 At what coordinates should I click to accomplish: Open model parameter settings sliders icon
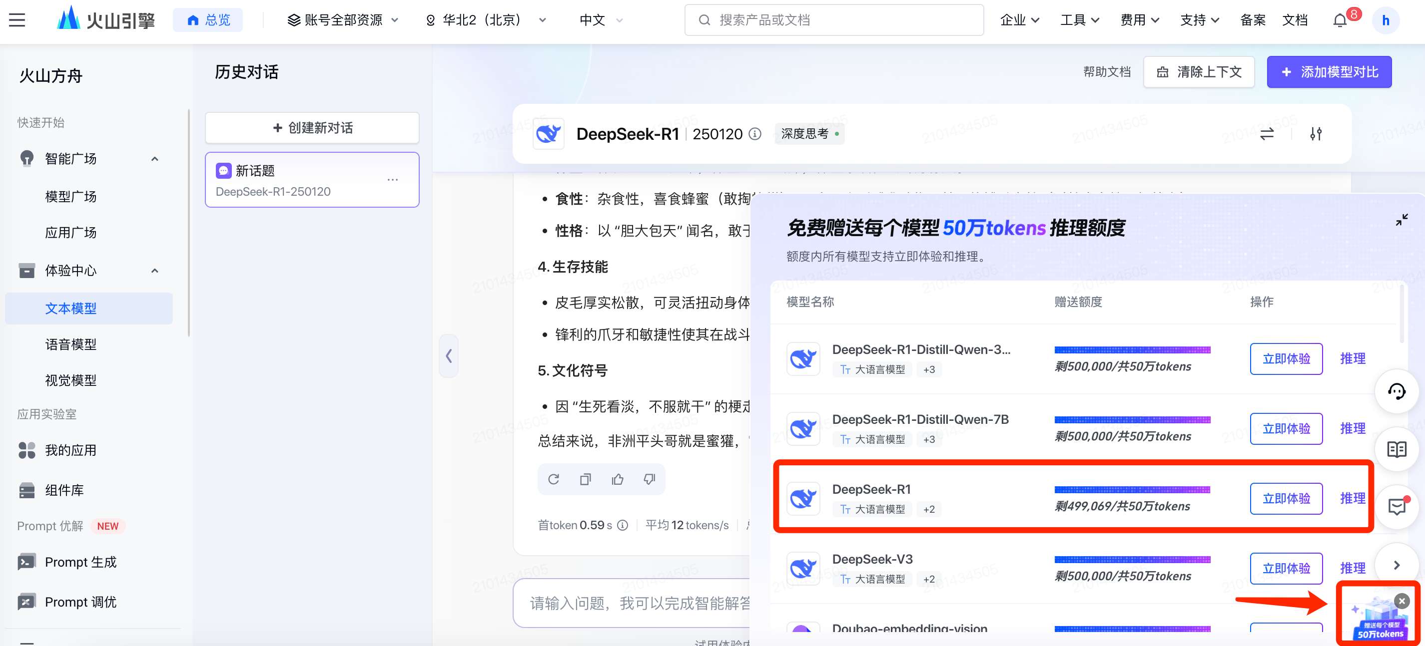(x=1316, y=134)
